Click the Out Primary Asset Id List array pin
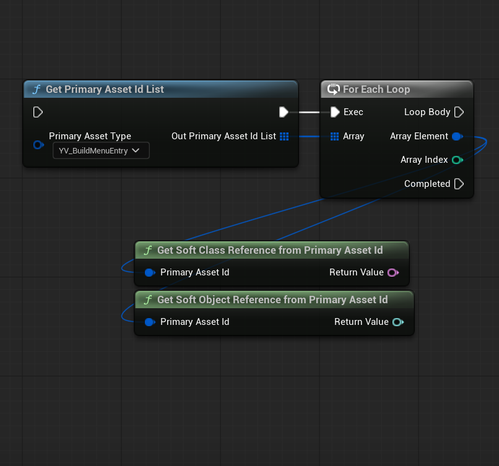 284,136
